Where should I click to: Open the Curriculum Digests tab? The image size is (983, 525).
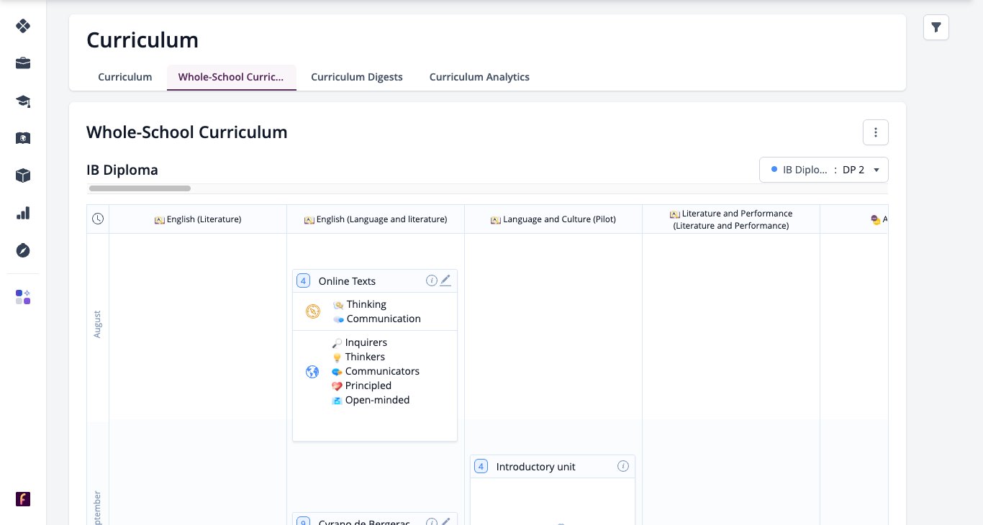[x=357, y=77]
